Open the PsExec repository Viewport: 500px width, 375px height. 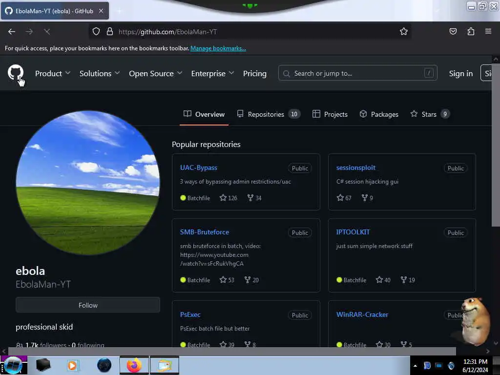[190, 315]
